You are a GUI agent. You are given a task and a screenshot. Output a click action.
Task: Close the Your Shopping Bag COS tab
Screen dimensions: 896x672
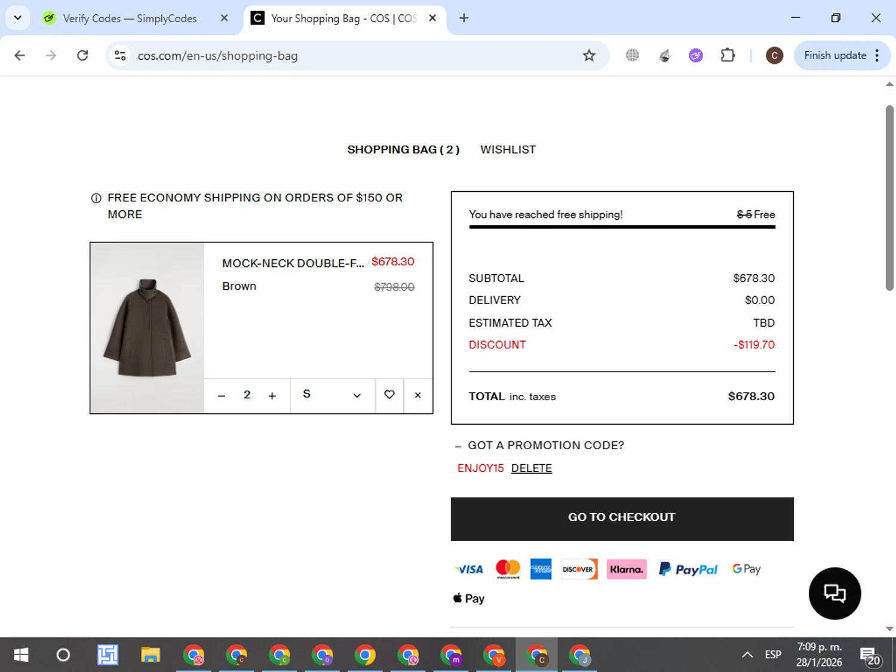432,18
